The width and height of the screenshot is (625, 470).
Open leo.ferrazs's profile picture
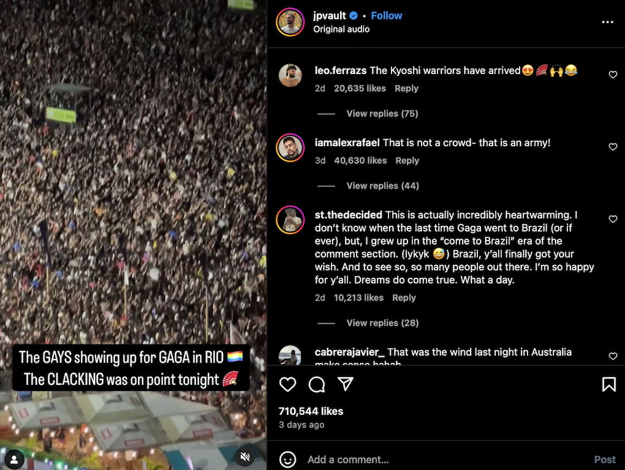click(290, 76)
